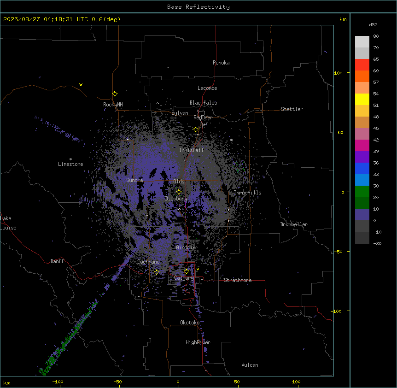397x388 pixels.
Task: Click the 0 tick on the horizontal km axis
Action: coord(178,382)
